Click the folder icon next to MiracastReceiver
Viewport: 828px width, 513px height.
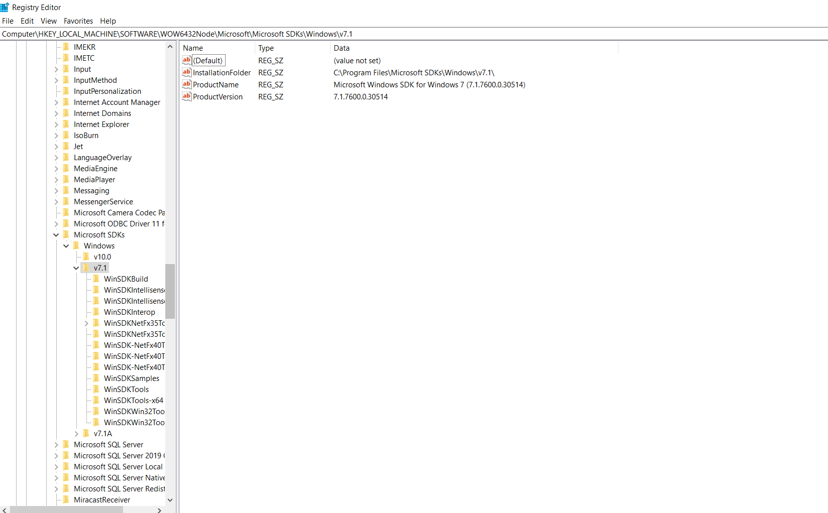click(x=66, y=499)
